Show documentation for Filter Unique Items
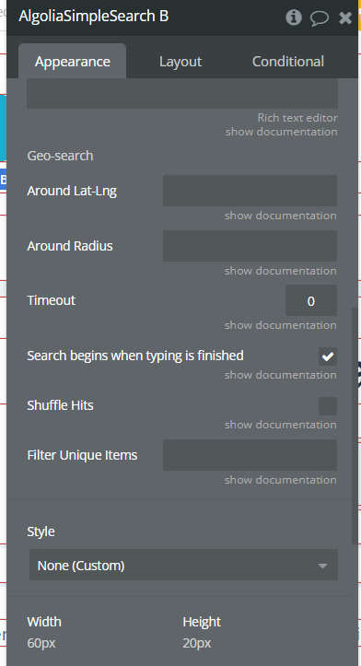The height and width of the screenshot is (666, 361). (x=280, y=480)
